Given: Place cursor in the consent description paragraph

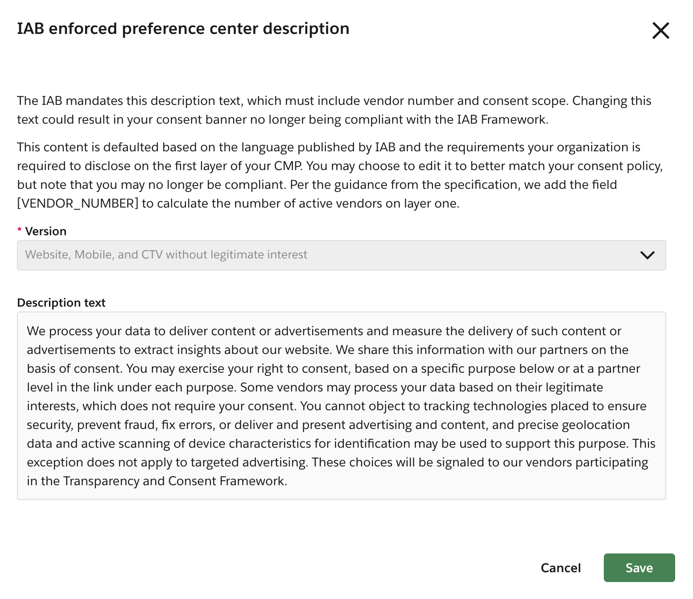Looking at the screenshot, I should tap(341, 406).
